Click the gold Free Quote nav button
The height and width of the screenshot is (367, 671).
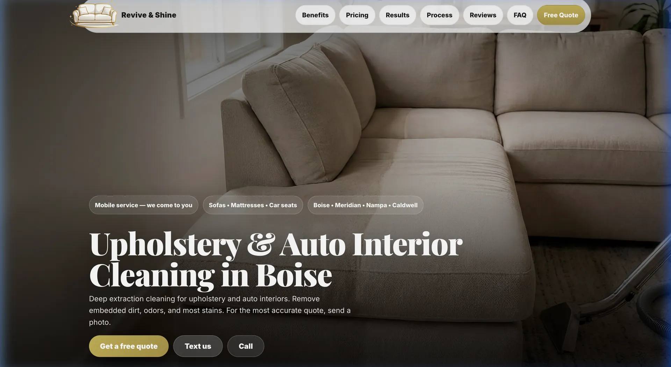pos(561,15)
